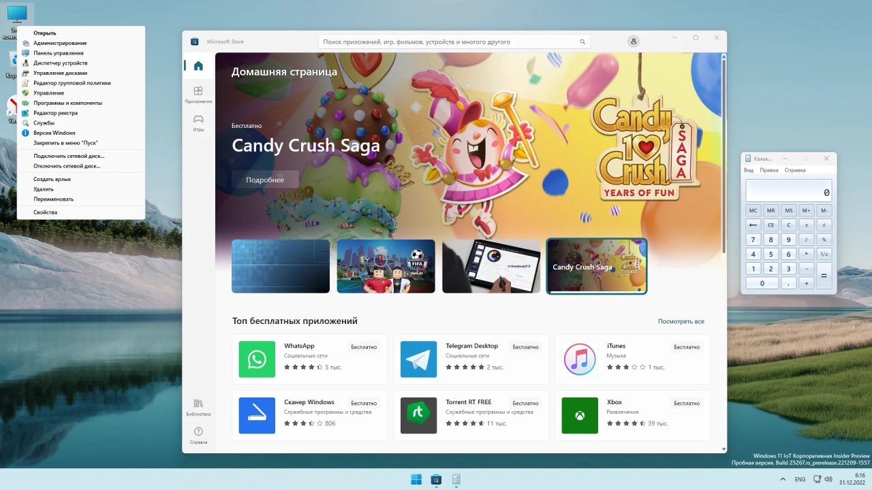This screenshot has height=490, width=872.
Task: Click the 1/x key in Calculator
Action: pos(824,254)
